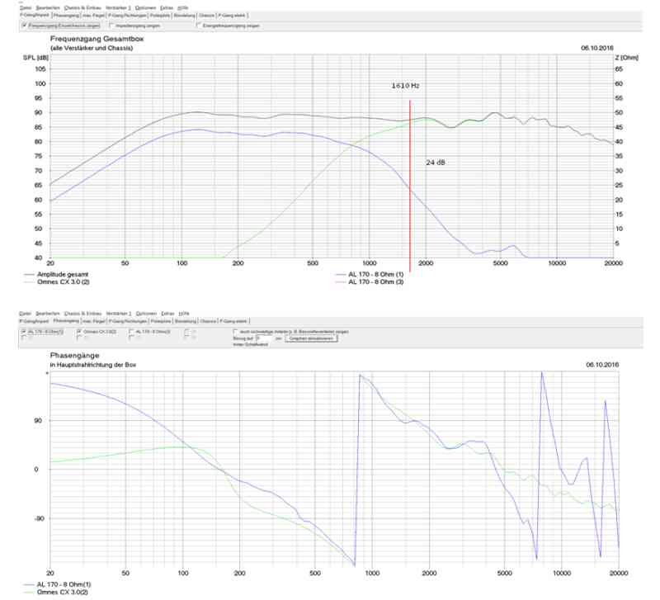Click '(alle Verstärker und Chassis)' subtitle
The image size is (660, 600).
92,48
